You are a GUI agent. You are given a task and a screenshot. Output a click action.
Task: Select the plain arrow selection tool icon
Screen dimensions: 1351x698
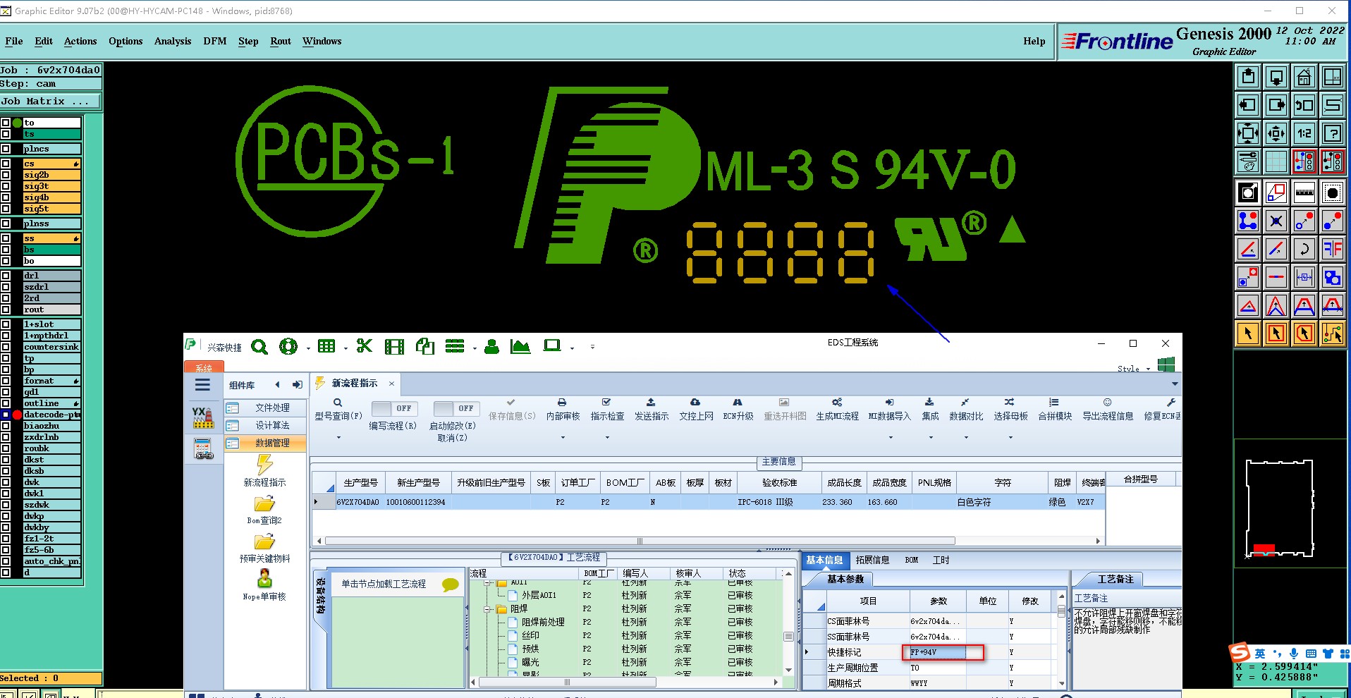pyautogui.click(x=1248, y=333)
